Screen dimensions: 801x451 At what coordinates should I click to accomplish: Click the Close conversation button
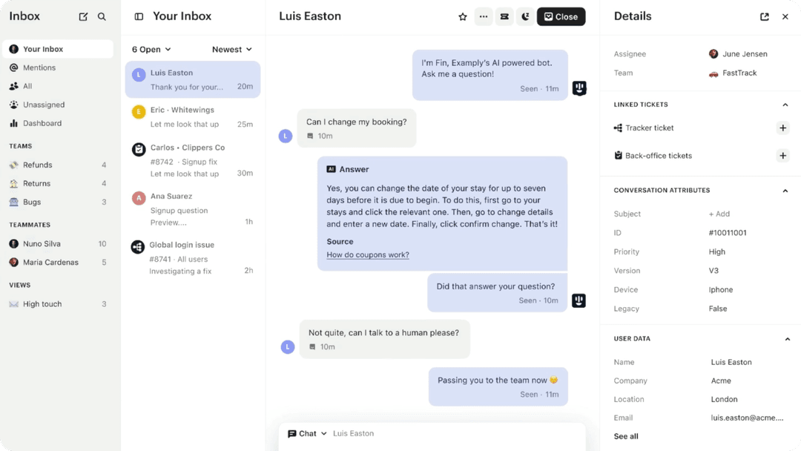coord(561,16)
